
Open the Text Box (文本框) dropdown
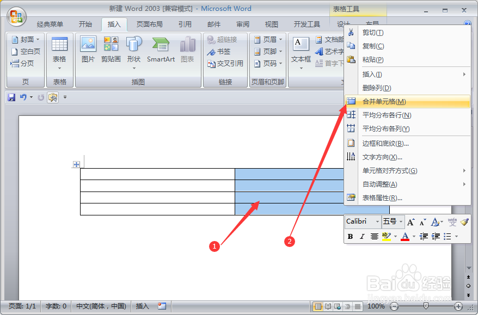point(301,54)
